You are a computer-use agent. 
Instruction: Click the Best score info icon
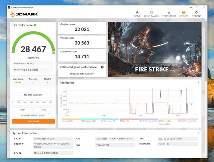click(50, 79)
